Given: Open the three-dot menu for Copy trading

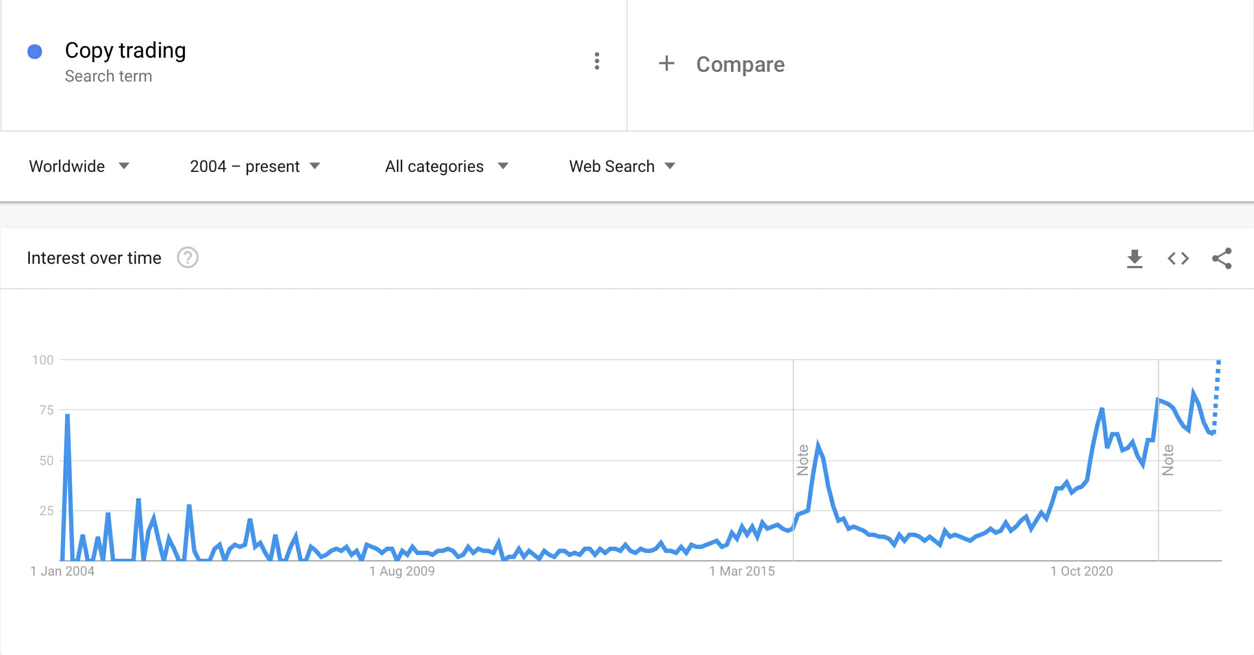Looking at the screenshot, I should click(597, 61).
